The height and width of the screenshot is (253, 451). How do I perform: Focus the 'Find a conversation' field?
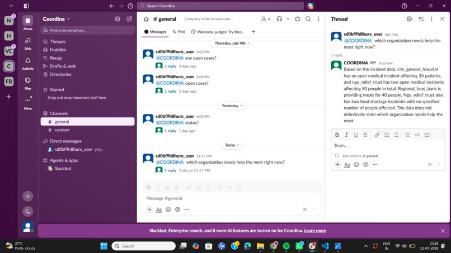tap(87, 30)
